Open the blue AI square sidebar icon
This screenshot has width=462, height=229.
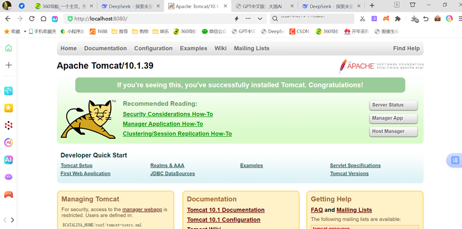pos(8,160)
